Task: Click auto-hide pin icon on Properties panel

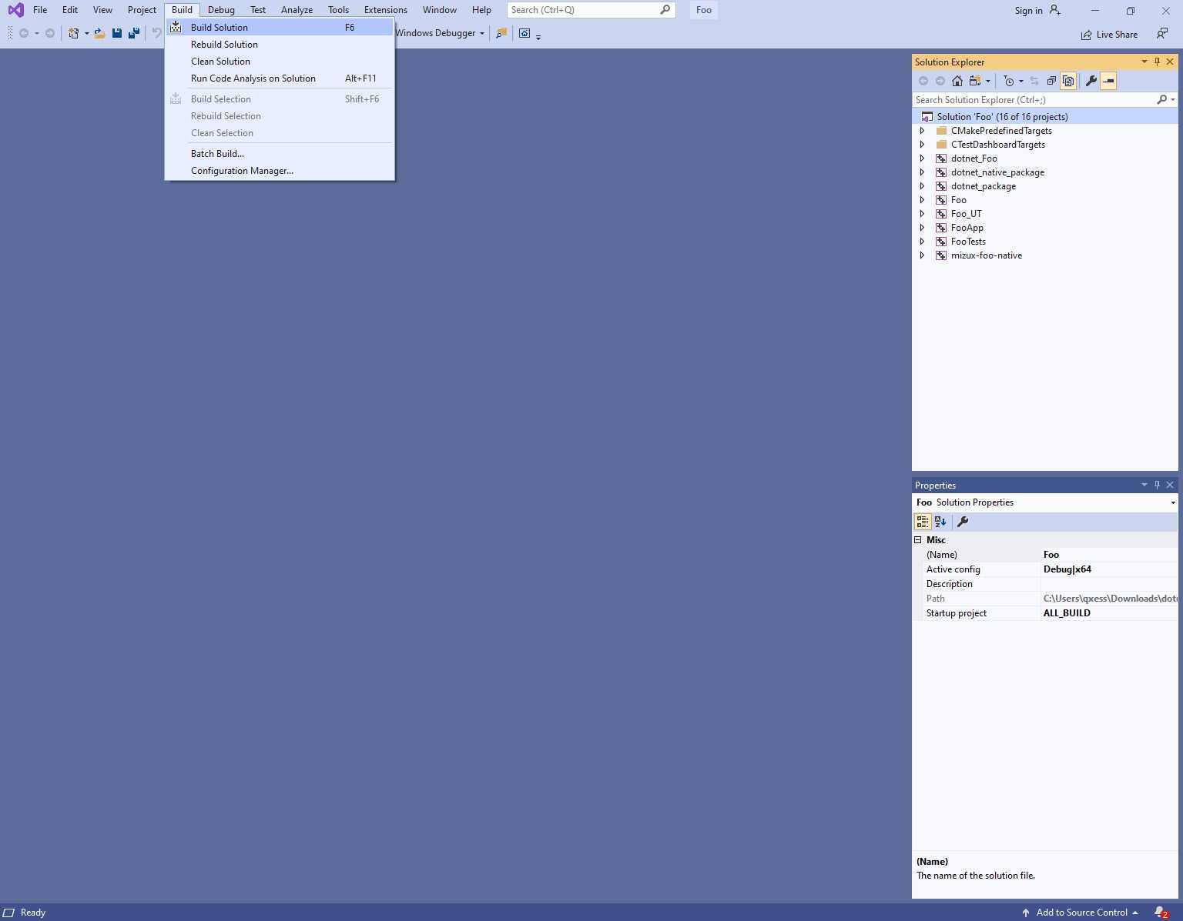Action: (1157, 485)
